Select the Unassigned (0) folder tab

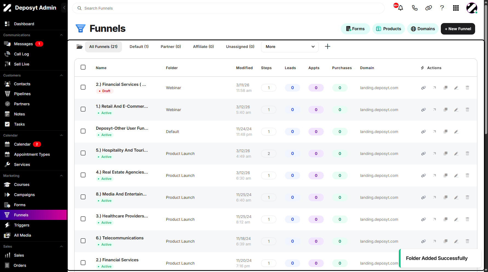coord(240,47)
